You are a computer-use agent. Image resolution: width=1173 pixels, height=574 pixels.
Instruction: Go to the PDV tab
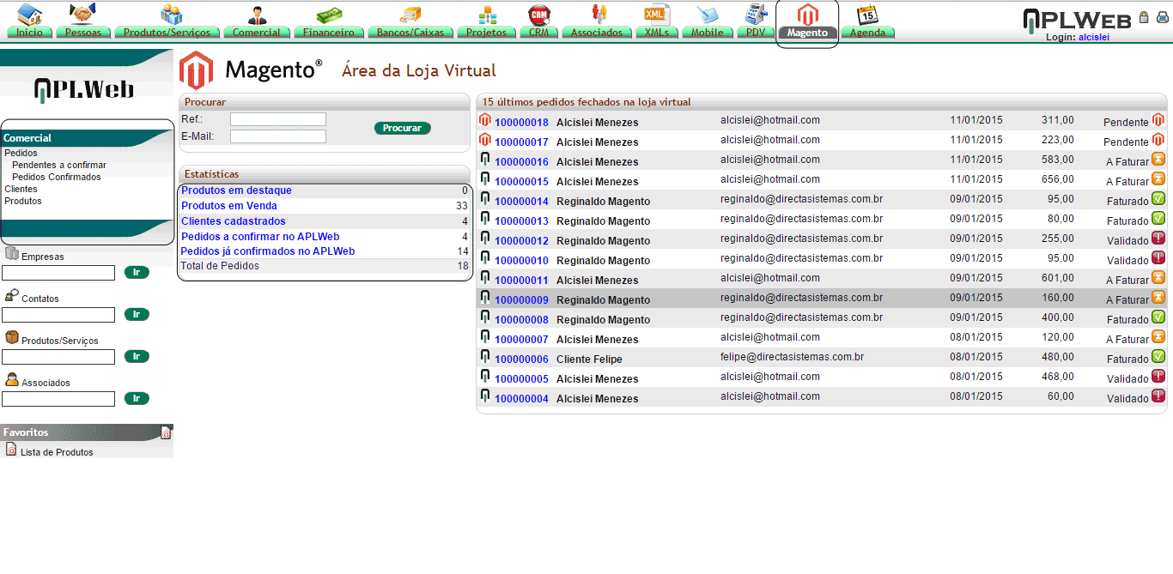coord(756,33)
